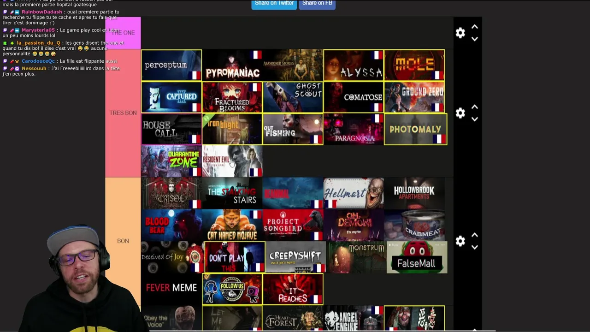590x332 pixels.
Task: Pick the Cat Named Mojave tile
Action: pyautogui.click(x=232, y=225)
